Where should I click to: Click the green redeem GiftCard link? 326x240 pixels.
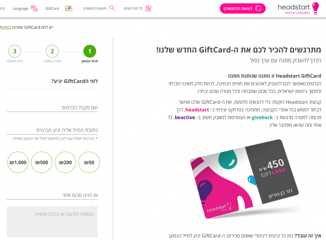click(x=6, y=27)
